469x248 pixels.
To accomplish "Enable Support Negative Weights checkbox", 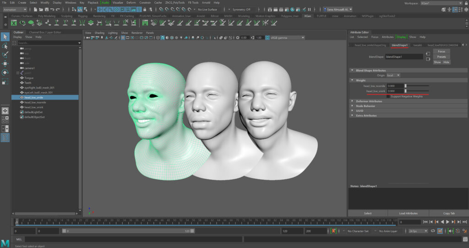I will coord(388,96).
